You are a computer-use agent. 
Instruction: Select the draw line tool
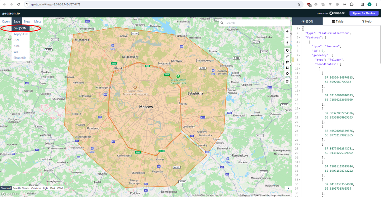coord(287,56)
